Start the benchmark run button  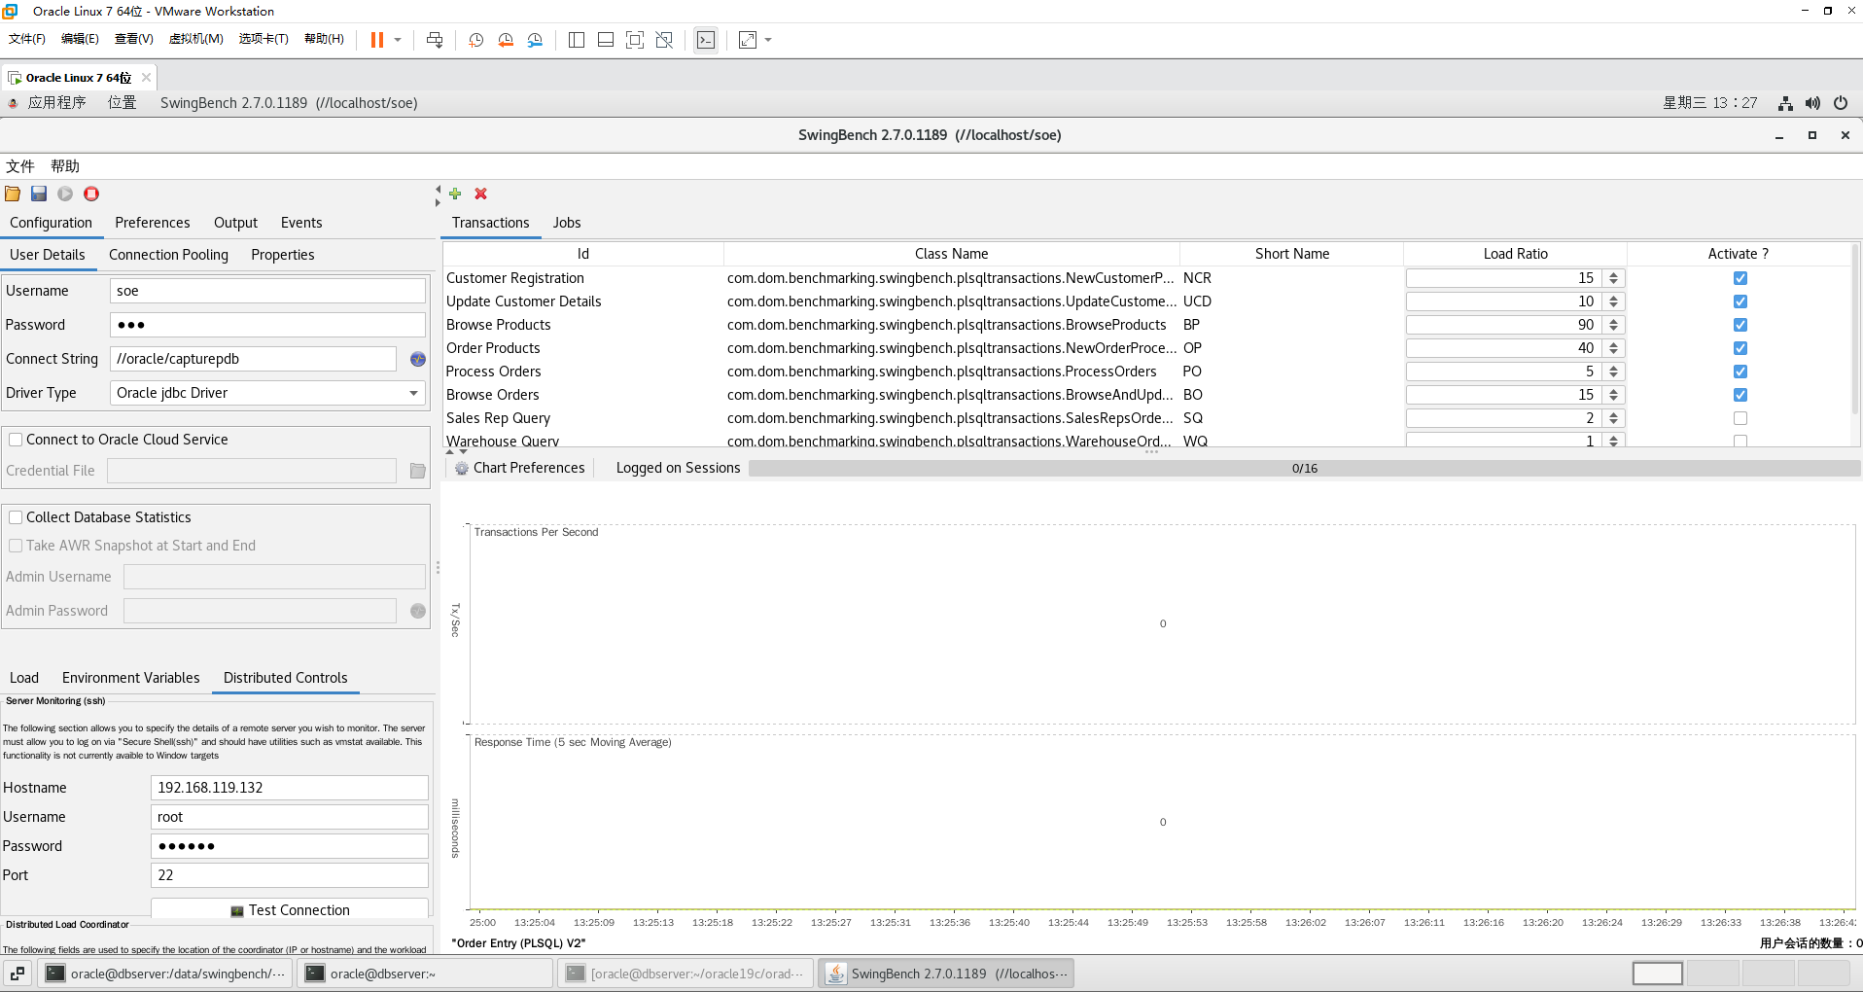pos(65,194)
